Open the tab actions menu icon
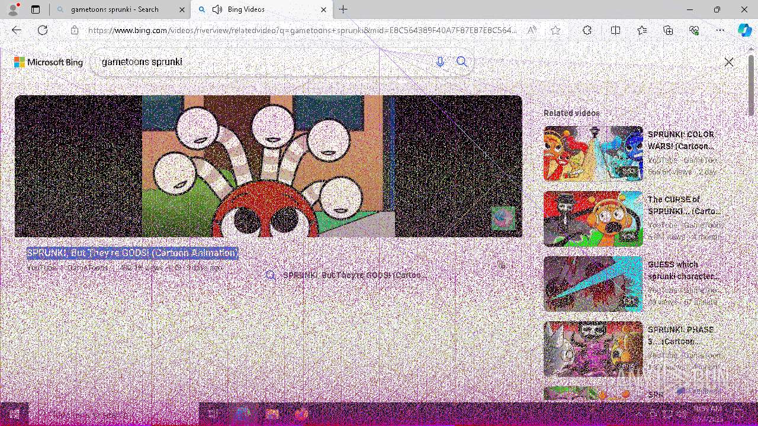Viewport: 758px width, 426px height. coord(36,9)
